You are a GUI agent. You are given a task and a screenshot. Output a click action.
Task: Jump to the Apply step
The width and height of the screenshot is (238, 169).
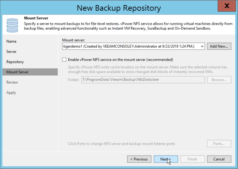[x=11, y=93]
